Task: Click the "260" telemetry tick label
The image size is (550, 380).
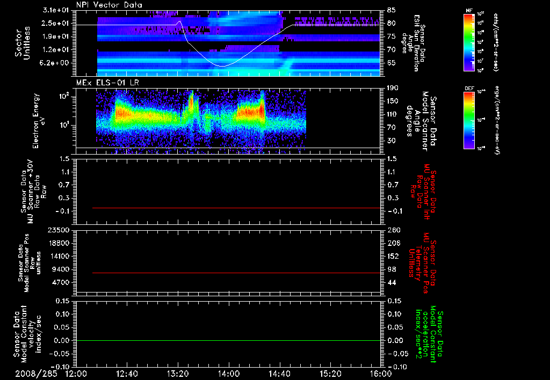Action: tap(393, 230)
